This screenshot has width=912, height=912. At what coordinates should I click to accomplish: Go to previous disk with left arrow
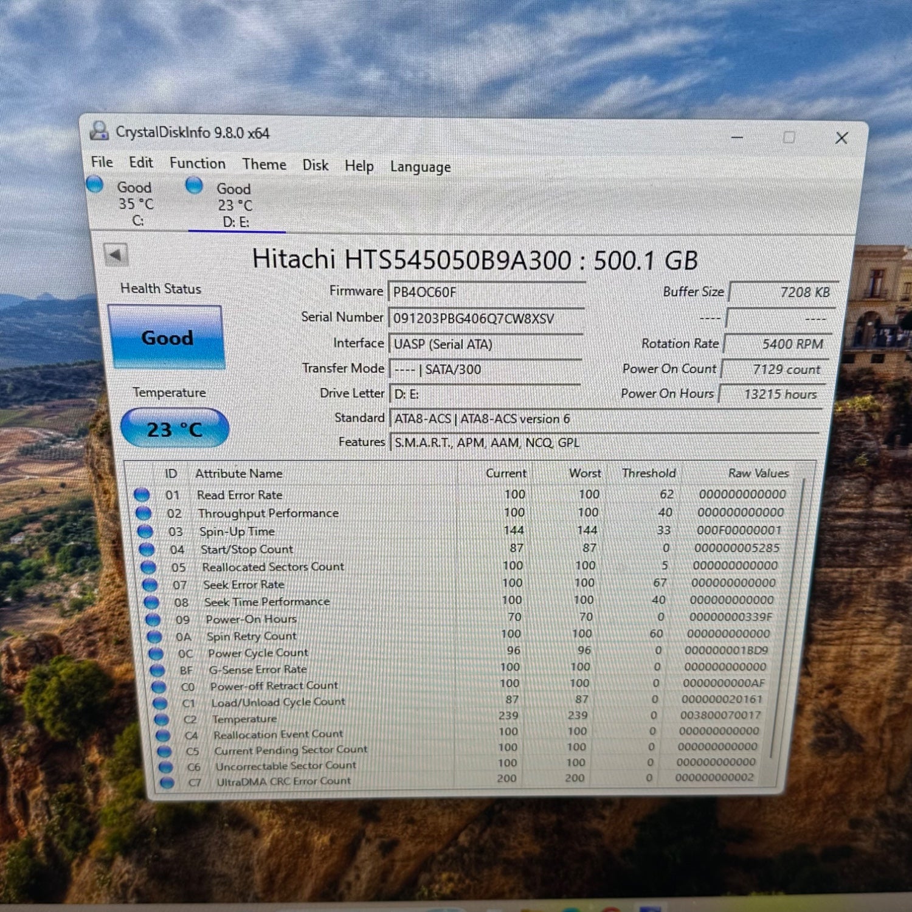(x=116, y=254)
